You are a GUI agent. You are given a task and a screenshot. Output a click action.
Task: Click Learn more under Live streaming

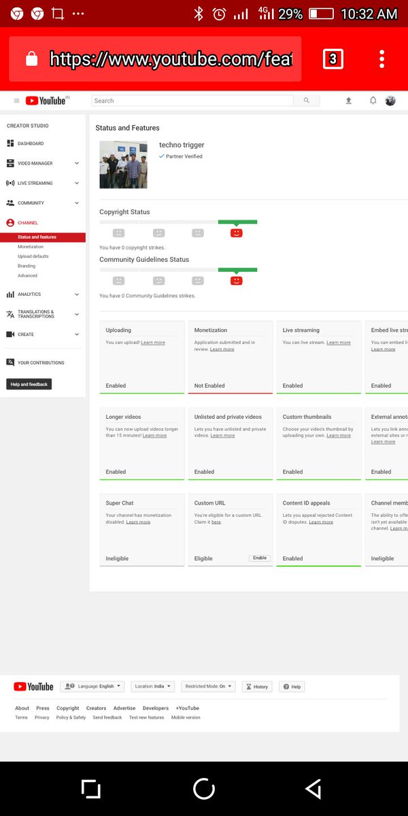(339, 343)
